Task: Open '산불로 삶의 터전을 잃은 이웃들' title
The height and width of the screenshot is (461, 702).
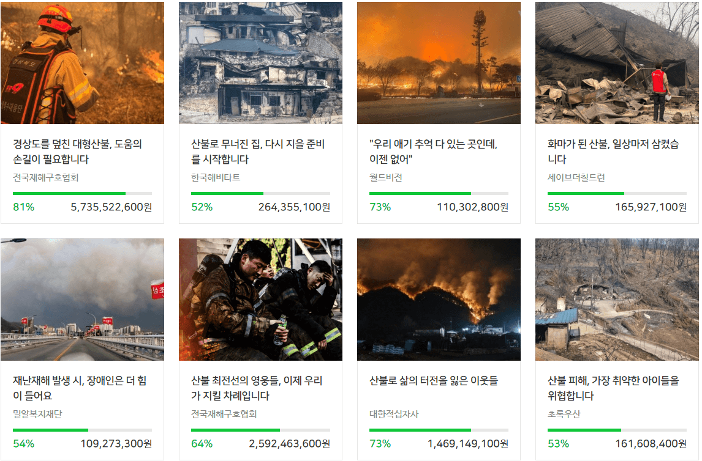Action: click(x=433, y=380)
